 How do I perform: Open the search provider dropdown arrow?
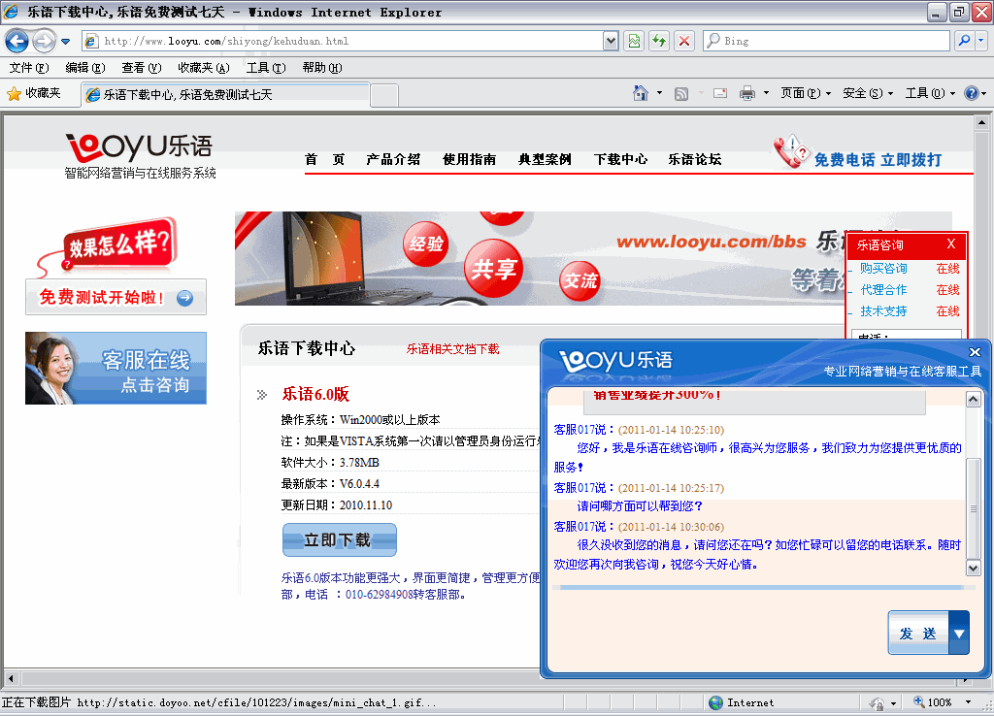981,41
